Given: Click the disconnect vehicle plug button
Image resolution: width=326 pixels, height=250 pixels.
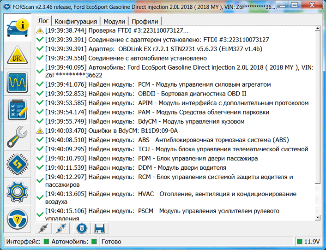Looking at the screenshot, I should (x=61, y=228).
